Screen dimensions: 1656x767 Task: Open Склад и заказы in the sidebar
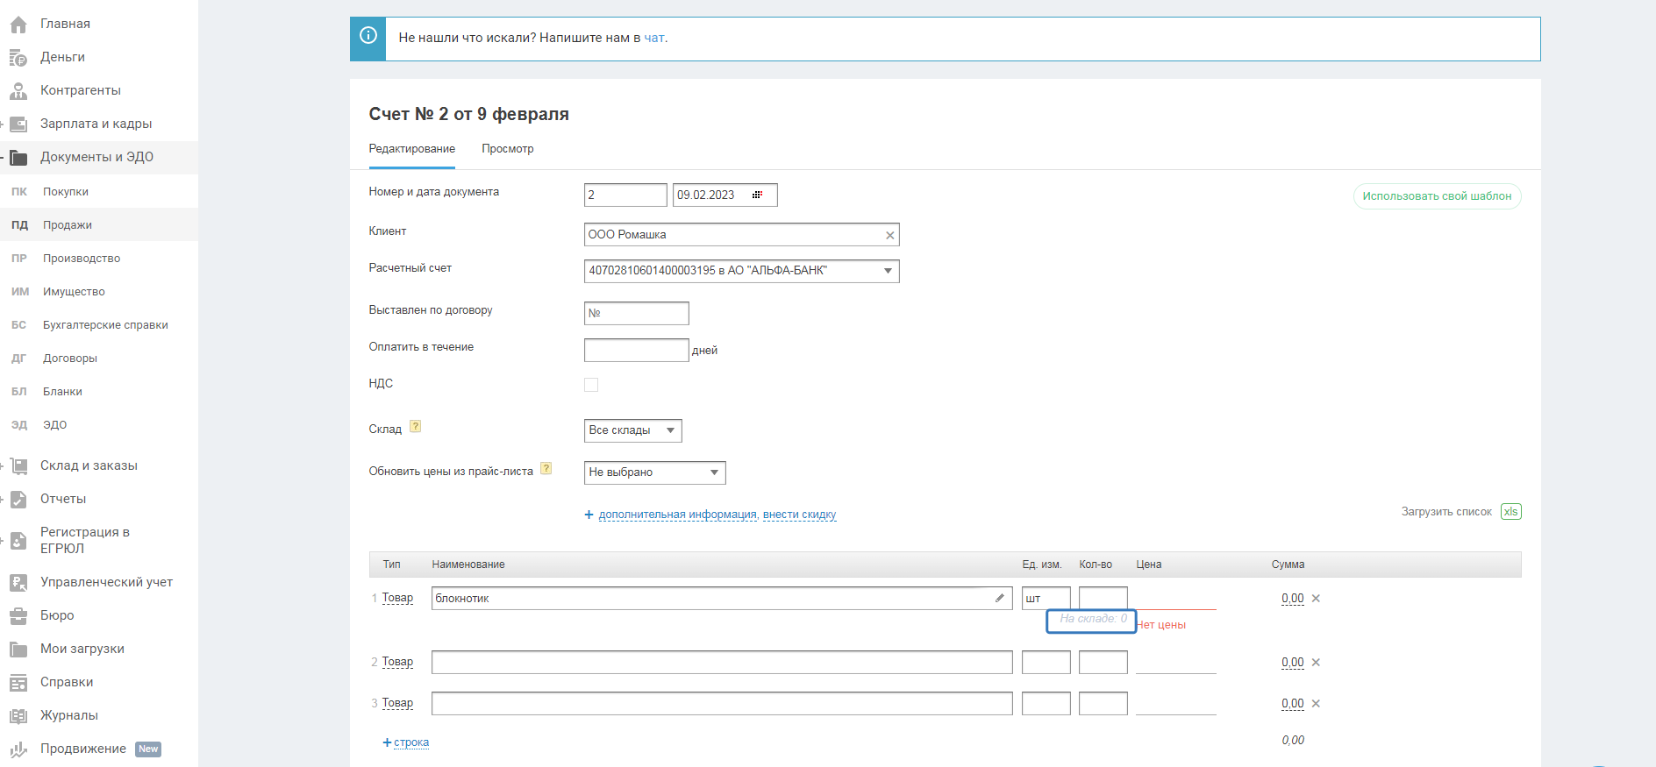(x=89, y=465)
